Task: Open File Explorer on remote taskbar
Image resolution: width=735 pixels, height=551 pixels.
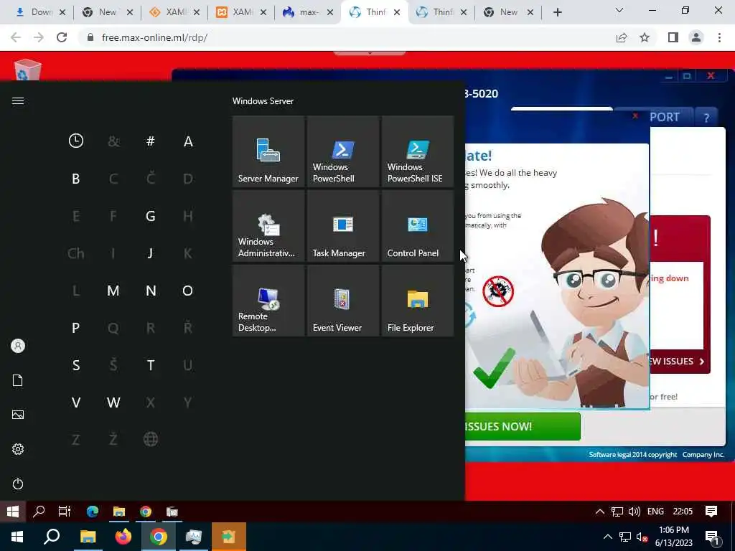Action: pos(119,511)
